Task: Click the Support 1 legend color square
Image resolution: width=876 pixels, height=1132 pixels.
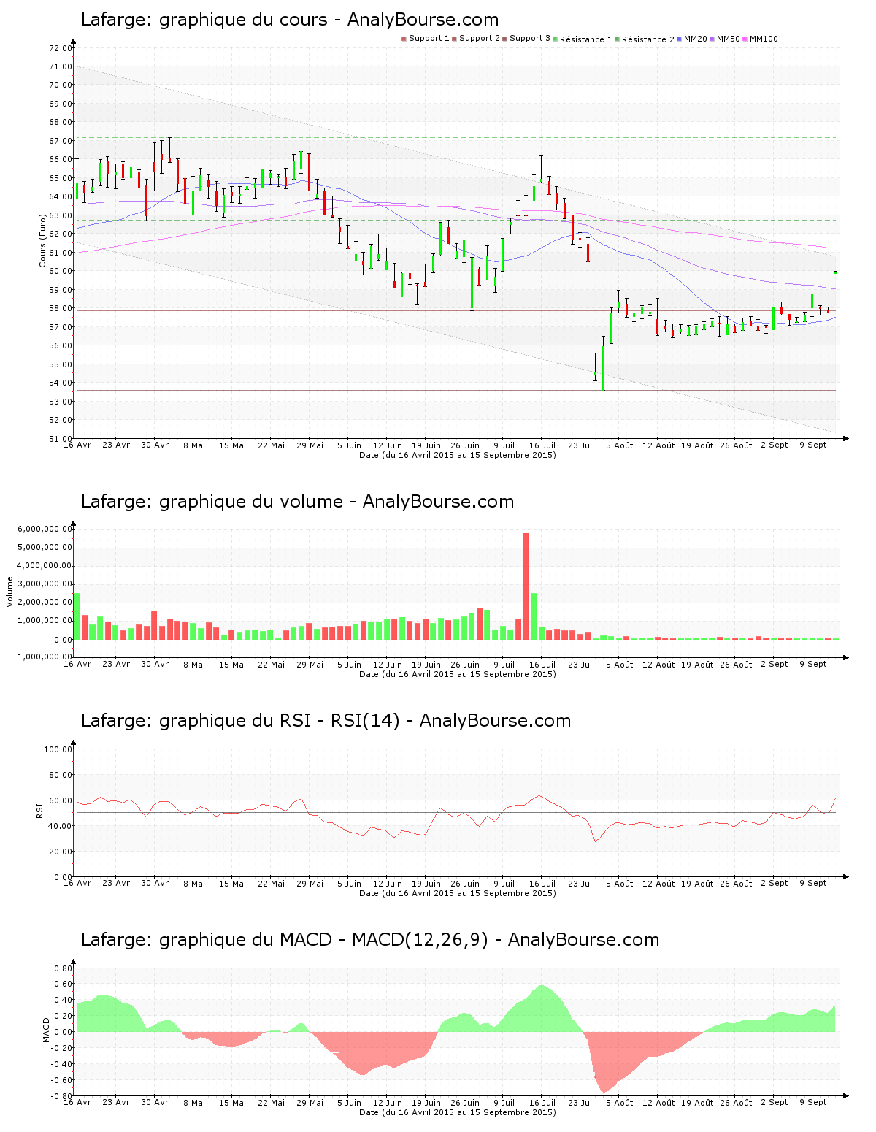Action: tap(404, 39)
